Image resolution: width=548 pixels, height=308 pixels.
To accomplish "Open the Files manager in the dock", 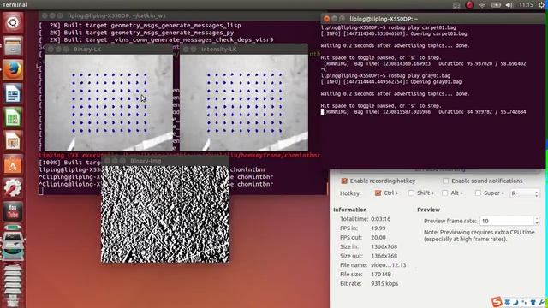I will [13, 46].
